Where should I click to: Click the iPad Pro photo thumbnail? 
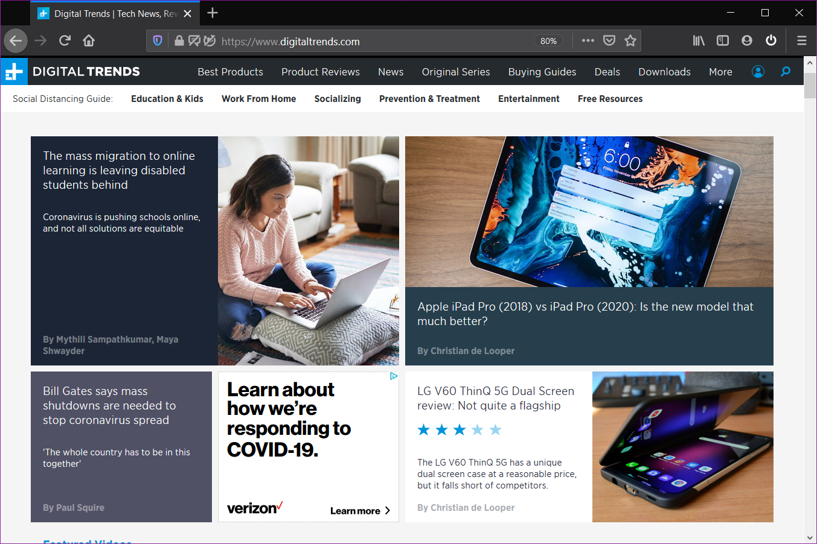589,212
